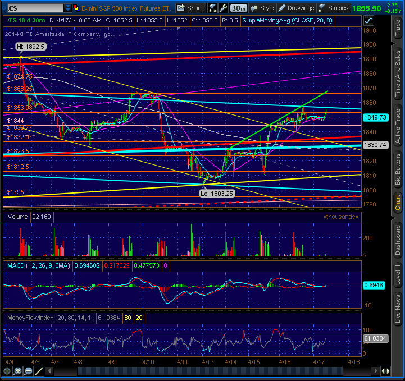Switch to the Times And Sales tab

(398, 74)
